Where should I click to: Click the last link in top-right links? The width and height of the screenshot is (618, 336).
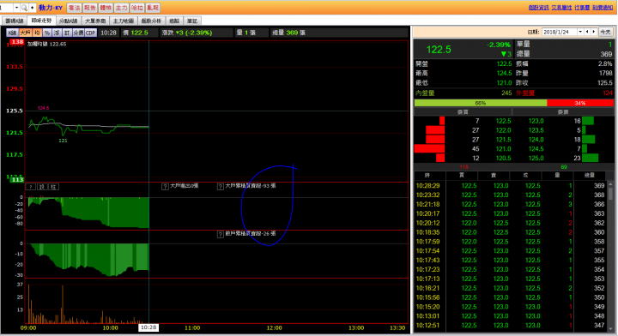pyautogui.click(x=603, y=8)
